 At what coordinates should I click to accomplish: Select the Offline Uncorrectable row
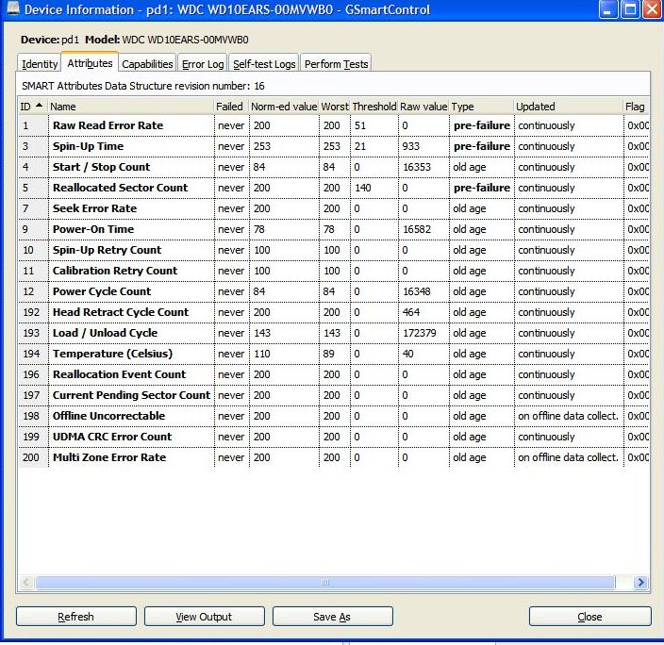pos(334,416)
